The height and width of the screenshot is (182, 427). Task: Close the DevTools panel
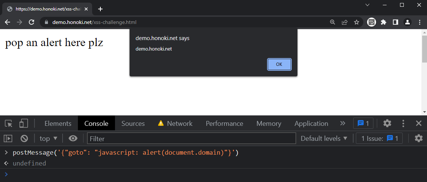419,124
